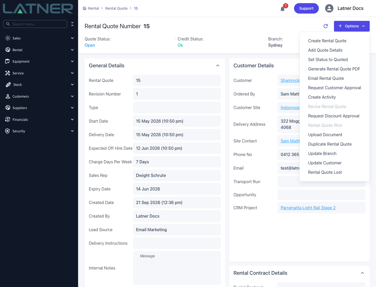Click the Support button

(x=306, y=8)
